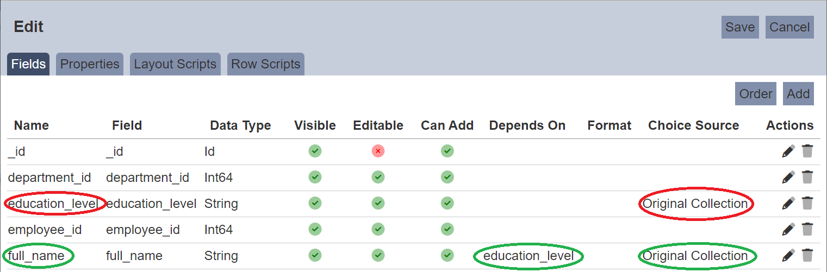Edit employee_id row using pencil icon
Screen dimensions: 827x272
pyautogui.click(x=788, y=230)
